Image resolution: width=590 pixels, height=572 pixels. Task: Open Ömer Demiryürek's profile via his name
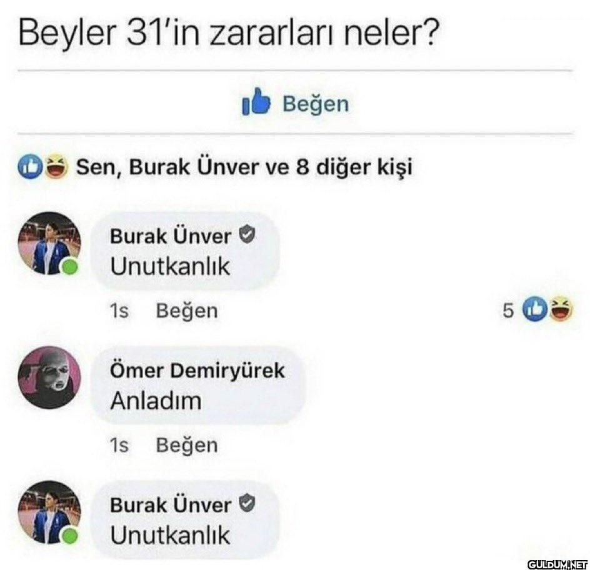pos(197,370)
